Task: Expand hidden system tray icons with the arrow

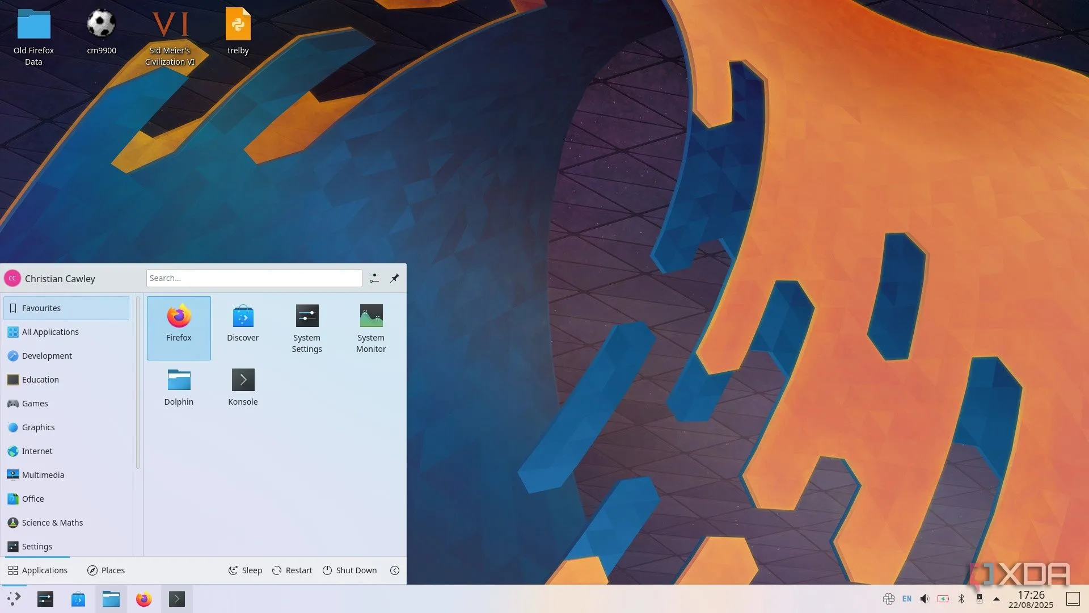Action: pos(997,599)
